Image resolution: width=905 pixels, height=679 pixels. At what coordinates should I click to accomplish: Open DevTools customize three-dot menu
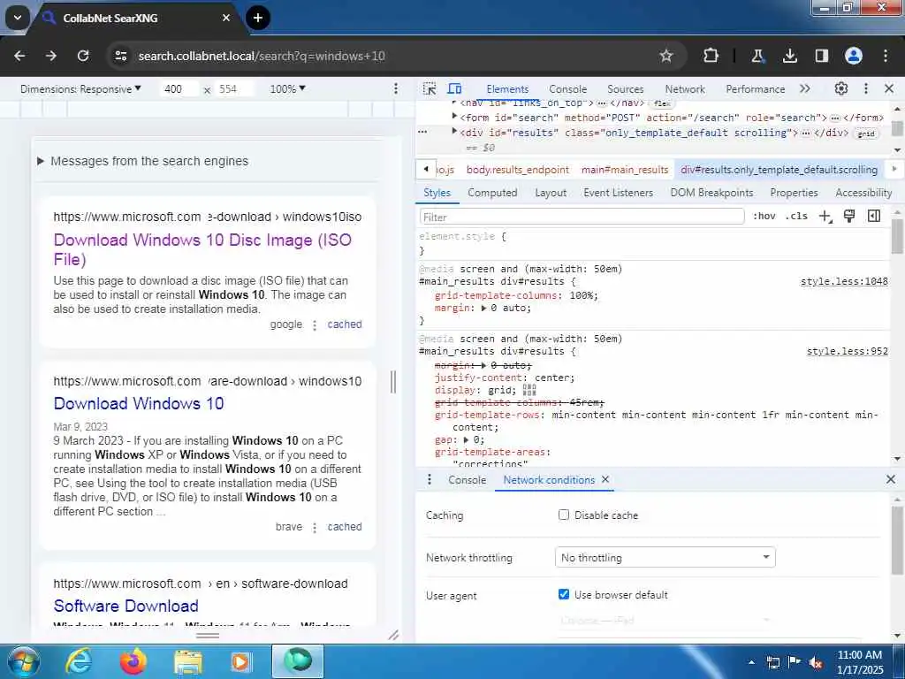pyautogui.click(x=866, y=89)
